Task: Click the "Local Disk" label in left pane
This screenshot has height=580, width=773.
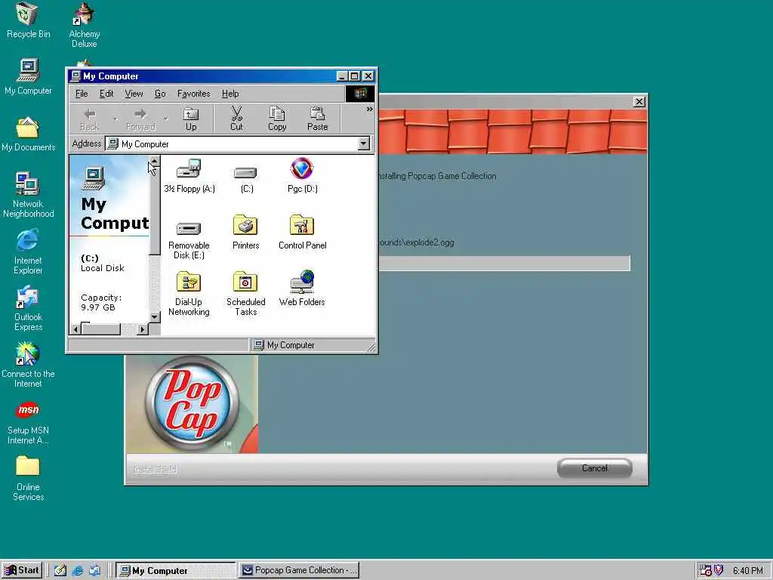Action: tap(102, 268)
